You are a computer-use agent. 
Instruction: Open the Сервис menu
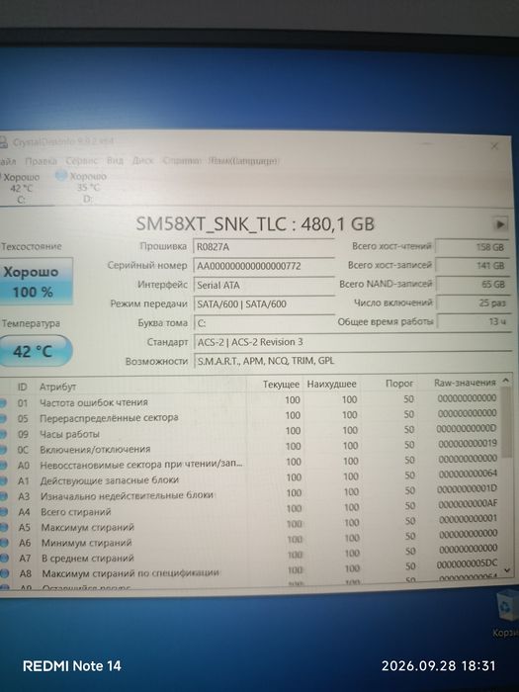pos(82,160)
